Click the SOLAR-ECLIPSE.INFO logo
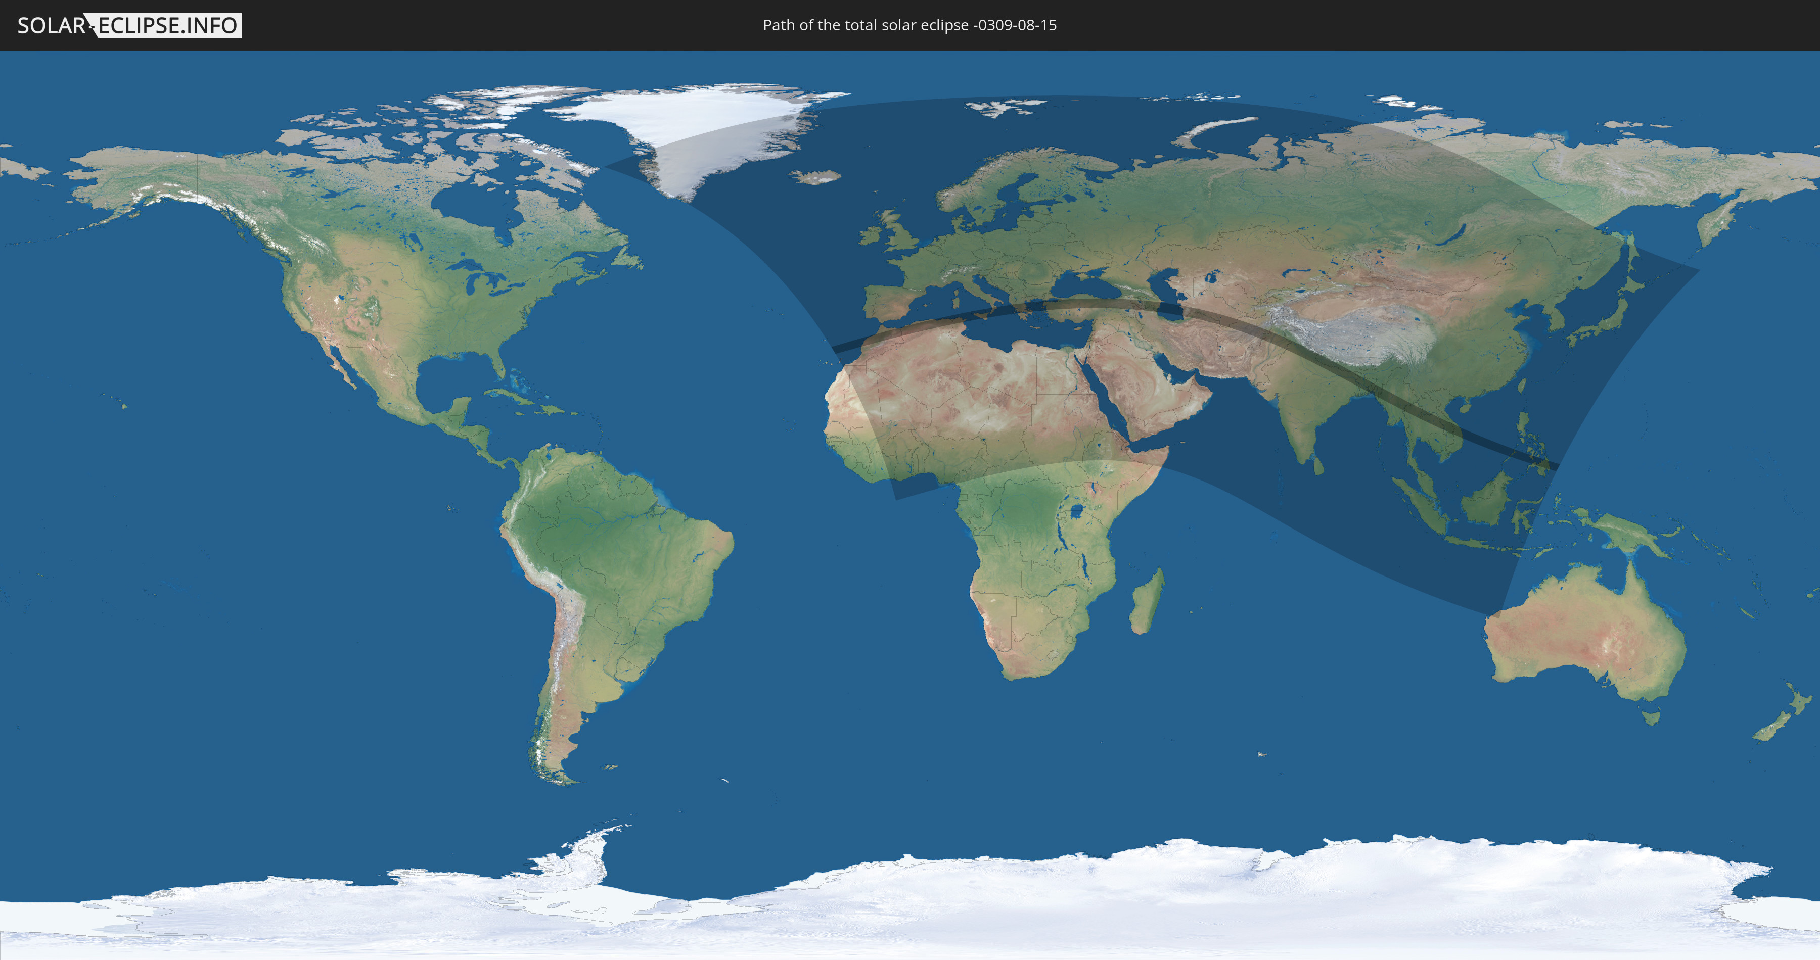The image size is (1820, 960). tap(129, 25)
